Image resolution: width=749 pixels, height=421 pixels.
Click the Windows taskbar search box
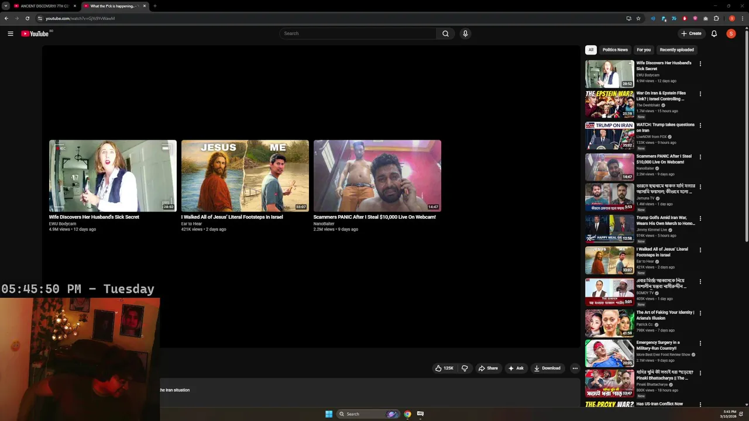click(x=367, y=414)
